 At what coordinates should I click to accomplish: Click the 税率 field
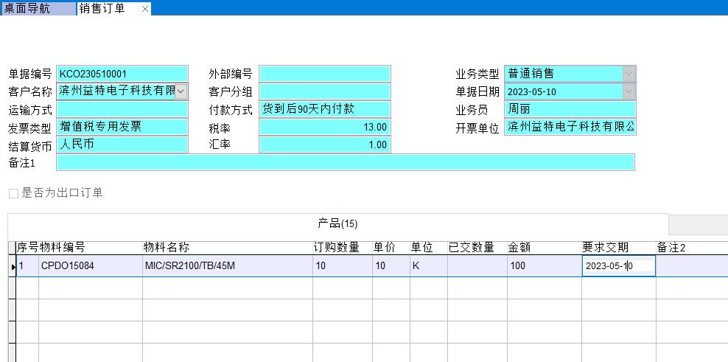324,127
